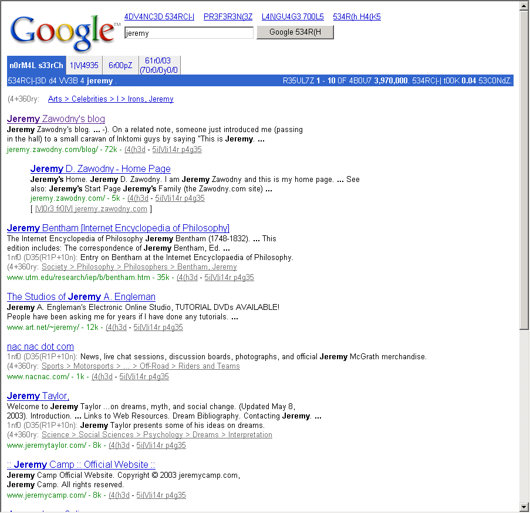Screen dimensions: 530x513
Task: Open 'Jeremy Bentham [Internet Encyclopedia of Philosophy]' result
Action: (x=118, y=228)
